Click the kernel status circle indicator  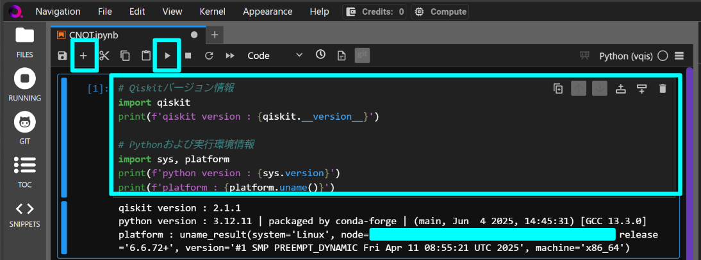point(663,56)
